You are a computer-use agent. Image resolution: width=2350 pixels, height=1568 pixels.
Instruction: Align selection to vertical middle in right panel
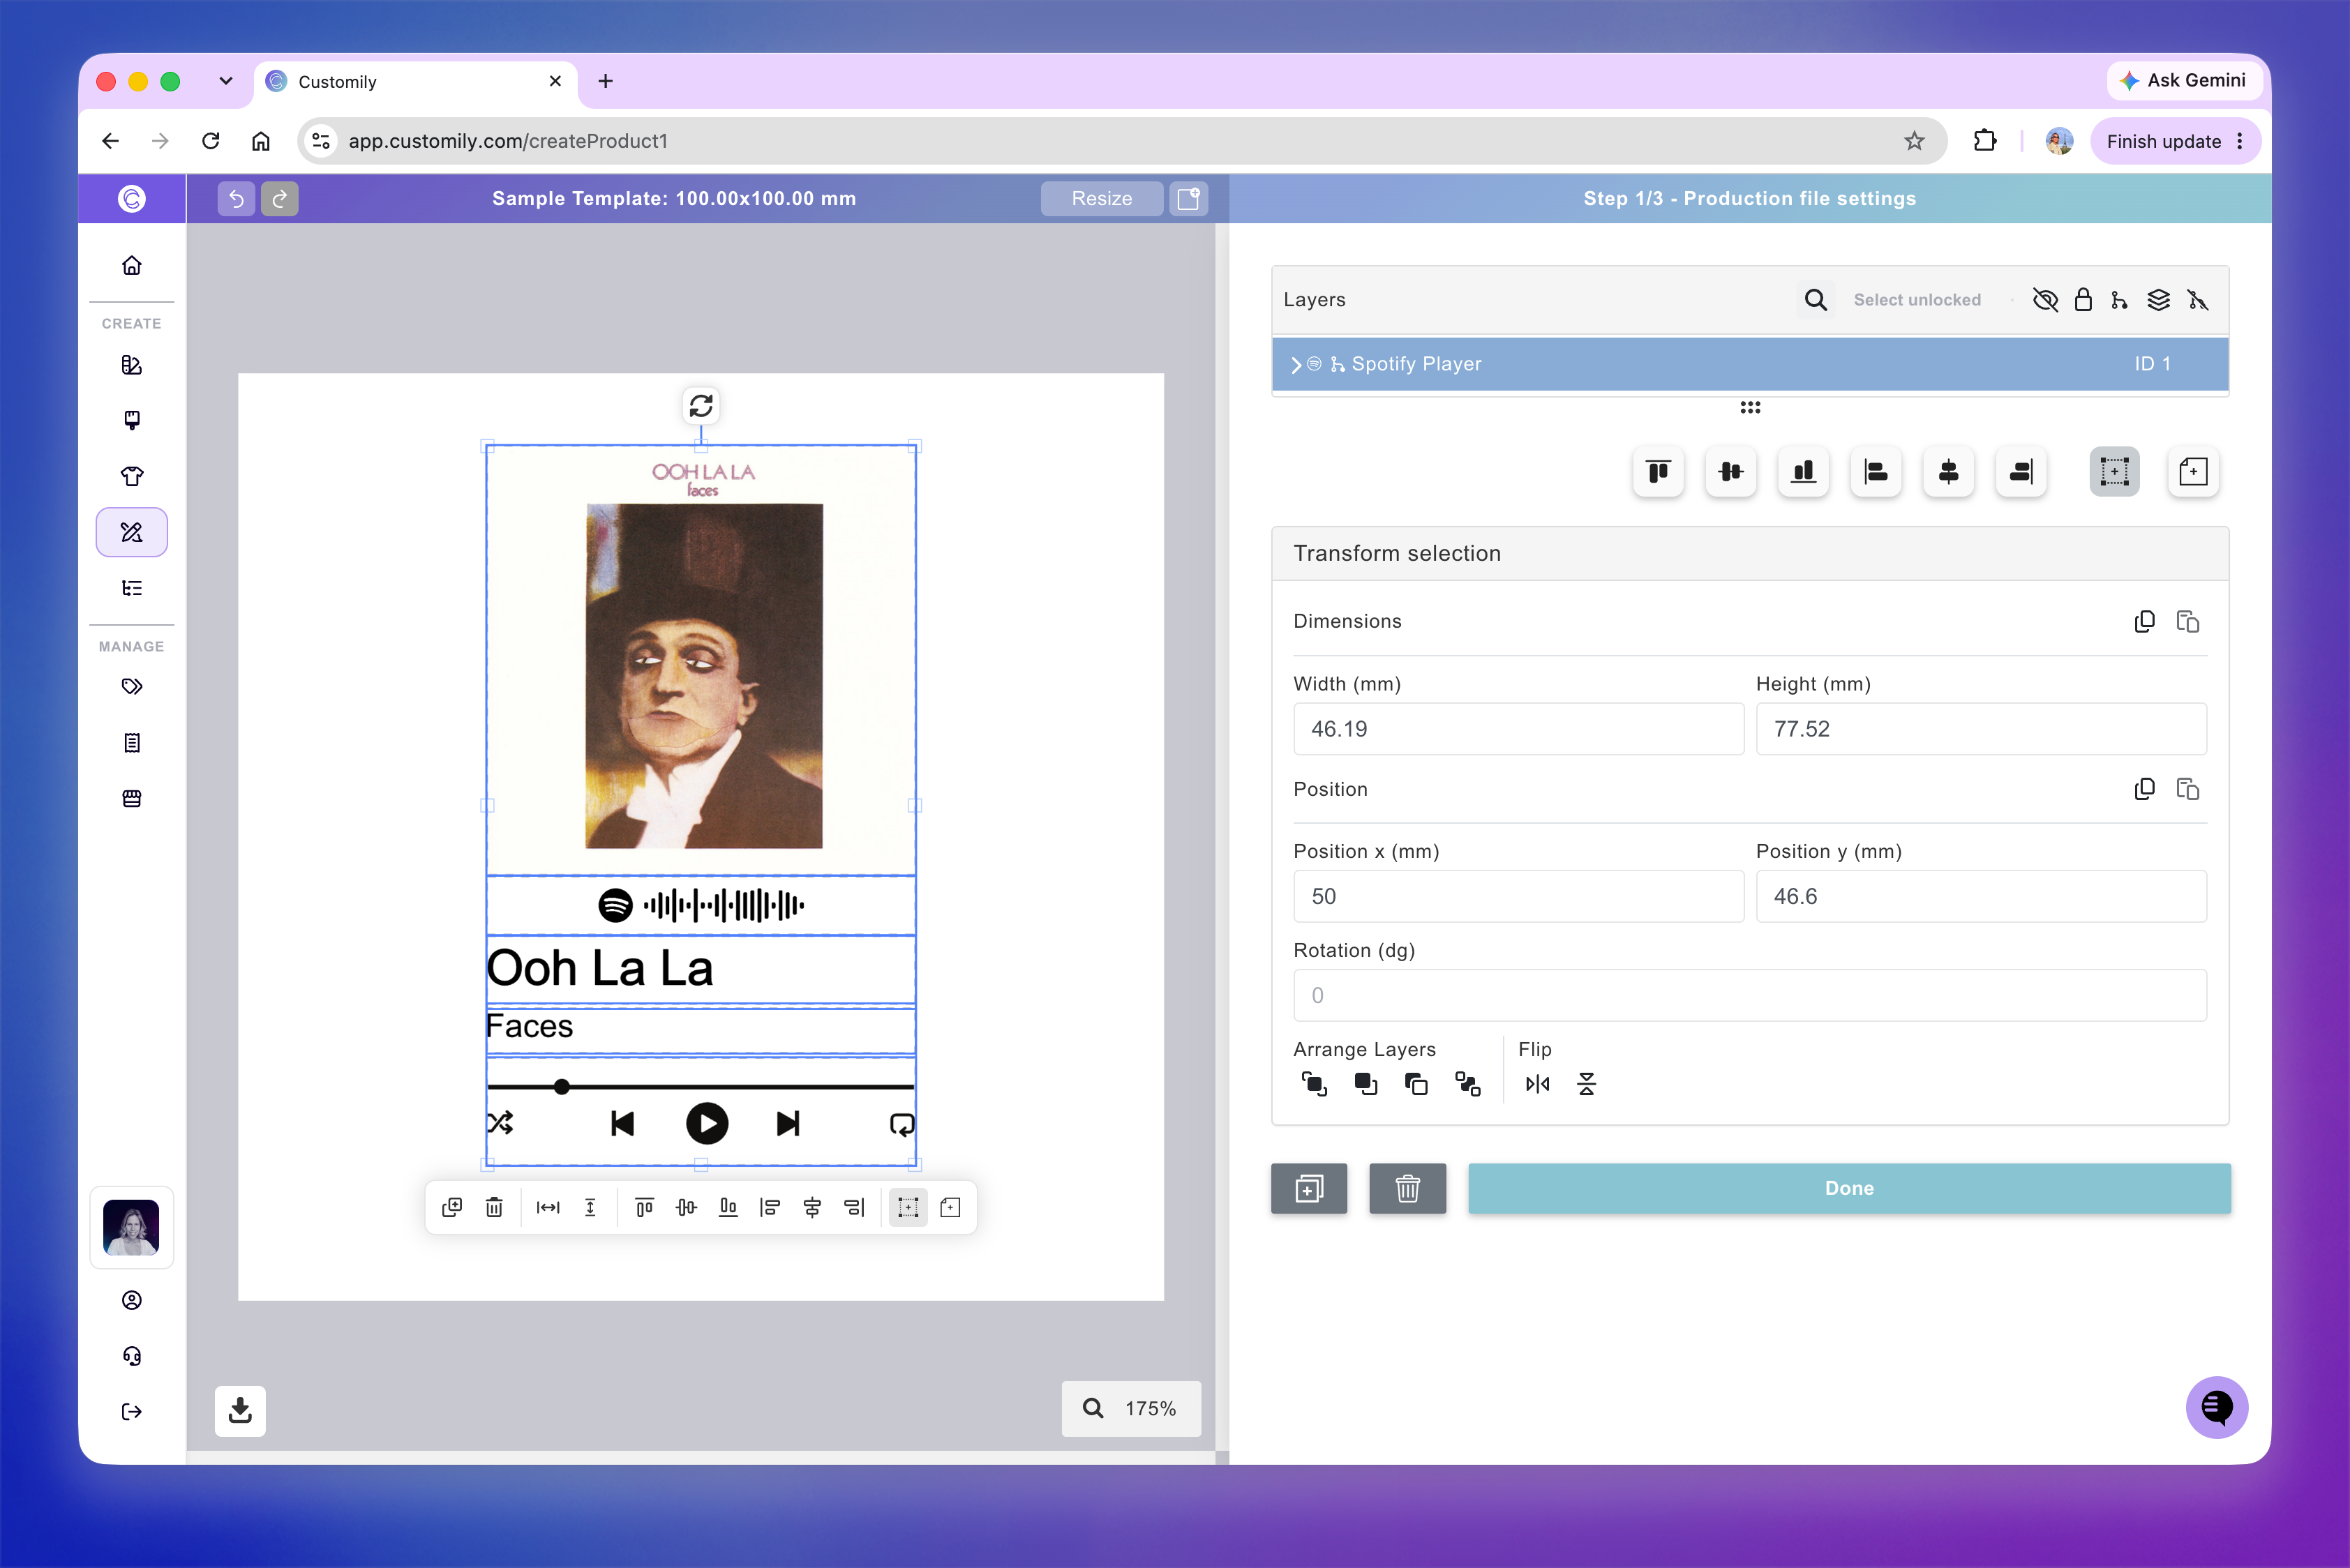pos(1730,472)
